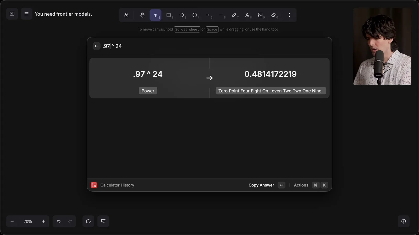Click the Power operation label

[148, 91]
